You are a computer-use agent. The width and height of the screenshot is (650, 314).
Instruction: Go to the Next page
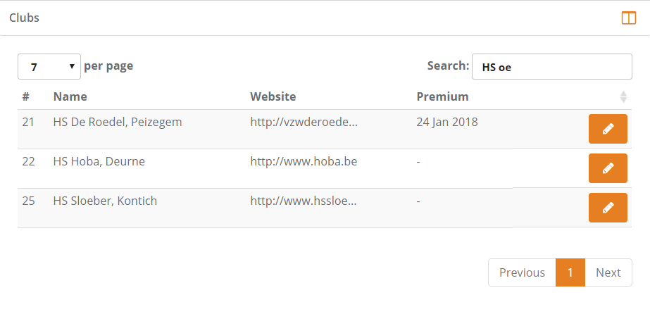point(608,272)
